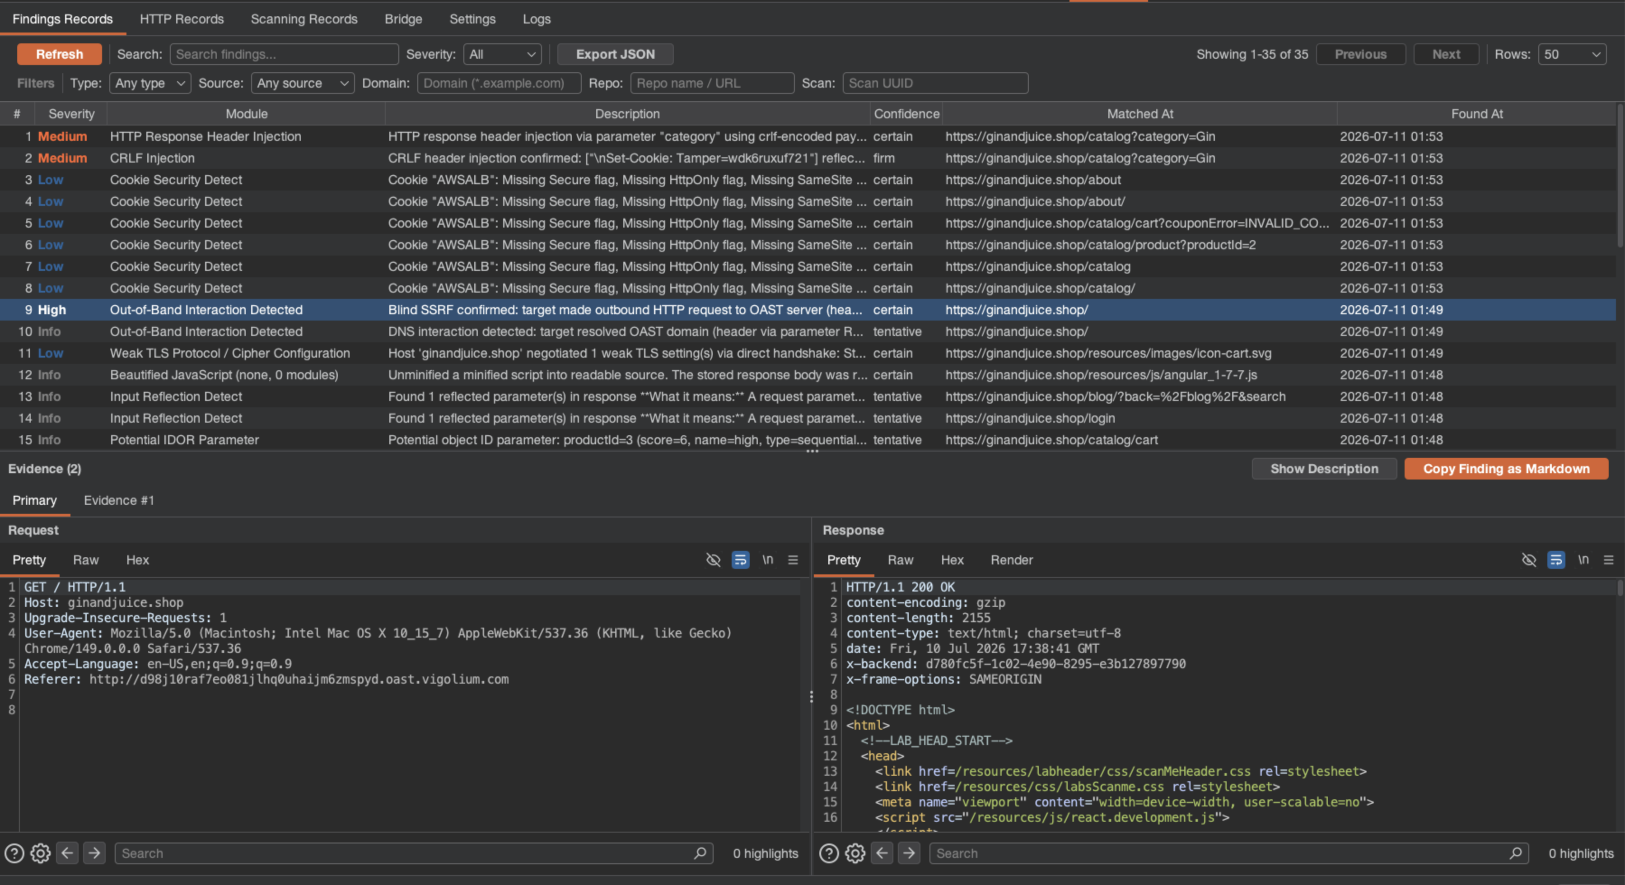This screenshot has height=885, width=1625.
Task: Open help for the Request search bar
Action: coord(14,853)
